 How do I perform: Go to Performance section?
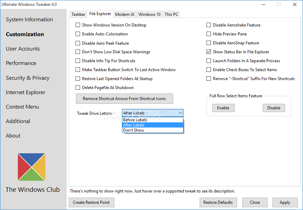[x=21, y=63]
